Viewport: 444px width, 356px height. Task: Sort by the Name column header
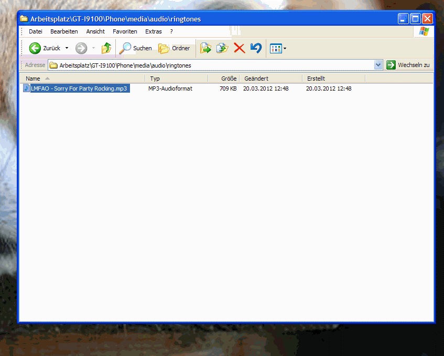(82, 79)
